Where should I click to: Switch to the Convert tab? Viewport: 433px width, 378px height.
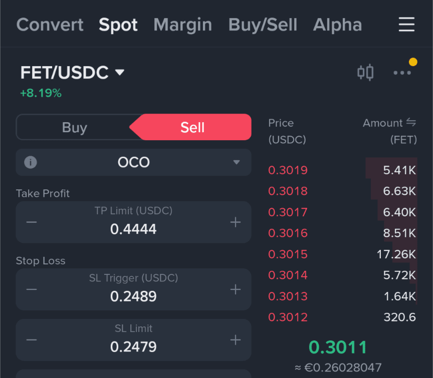tap(50, 25)
